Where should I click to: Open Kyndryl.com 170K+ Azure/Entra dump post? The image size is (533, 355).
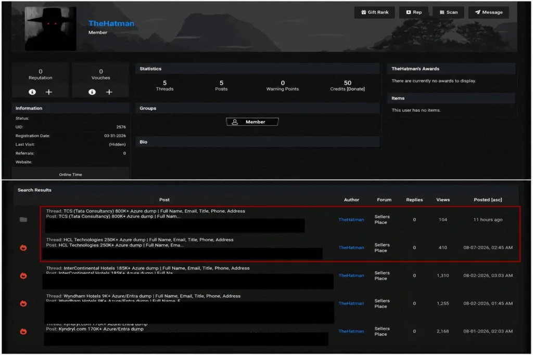101,329
